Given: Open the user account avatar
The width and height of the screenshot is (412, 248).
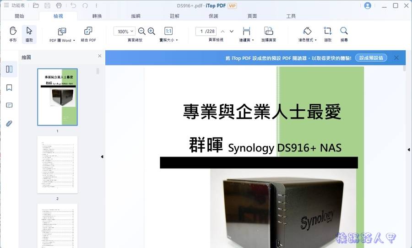Looking at the screenshot, I should pyautogui.click(x=368, y=5).
